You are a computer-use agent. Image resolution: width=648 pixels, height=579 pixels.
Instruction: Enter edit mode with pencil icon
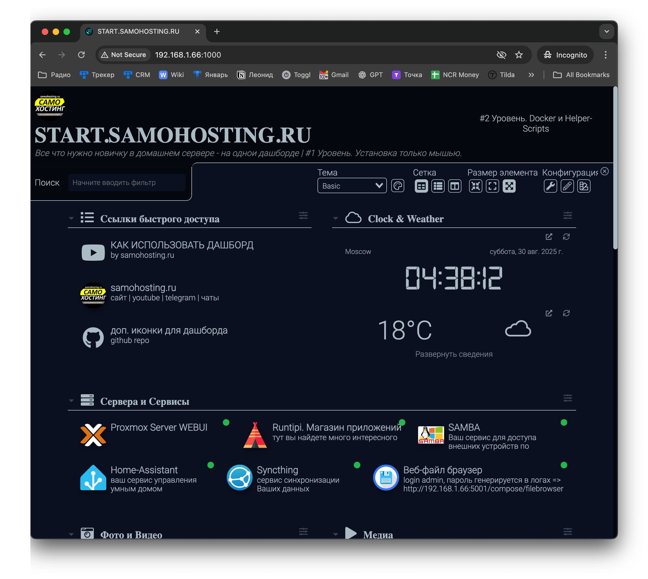(x=567, y=186)
